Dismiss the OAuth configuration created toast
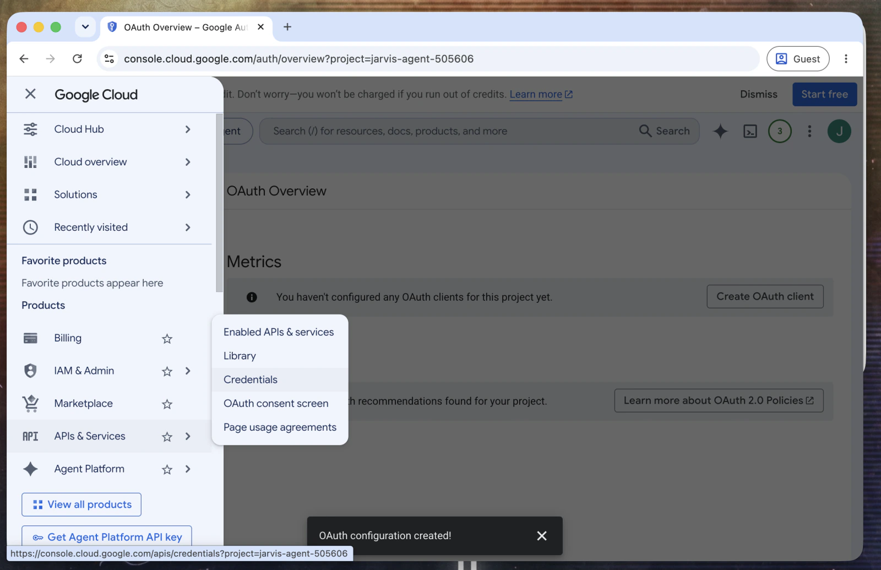The width and height of the screenshot is (881, 570). [x=542, y=536]
